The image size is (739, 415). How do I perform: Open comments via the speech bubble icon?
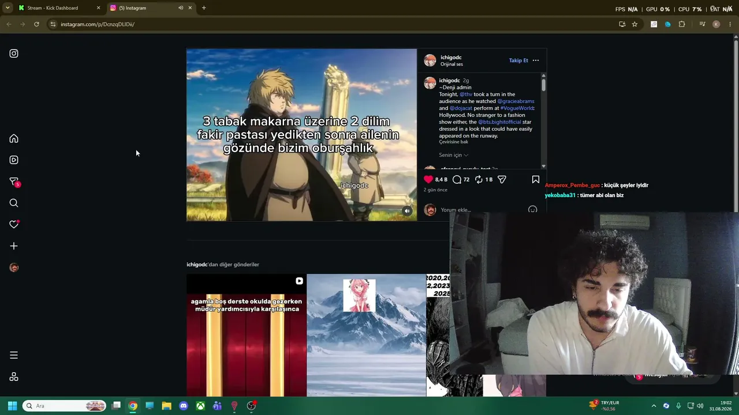coord(457,179)
